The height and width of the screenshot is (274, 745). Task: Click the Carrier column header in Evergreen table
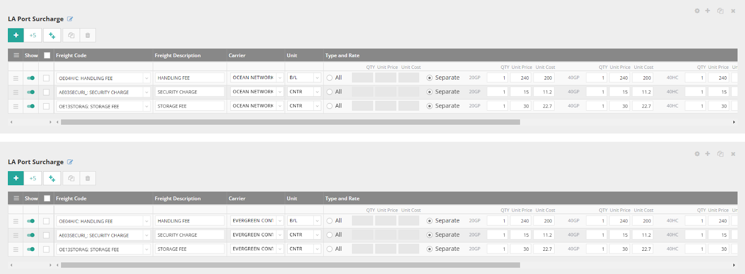[x=237, y=199]
